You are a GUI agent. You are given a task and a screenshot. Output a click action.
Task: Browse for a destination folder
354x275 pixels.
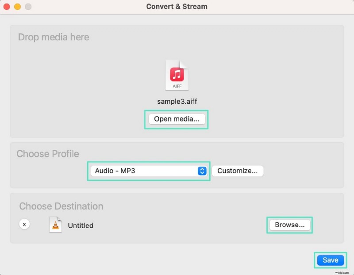(289, 225)
